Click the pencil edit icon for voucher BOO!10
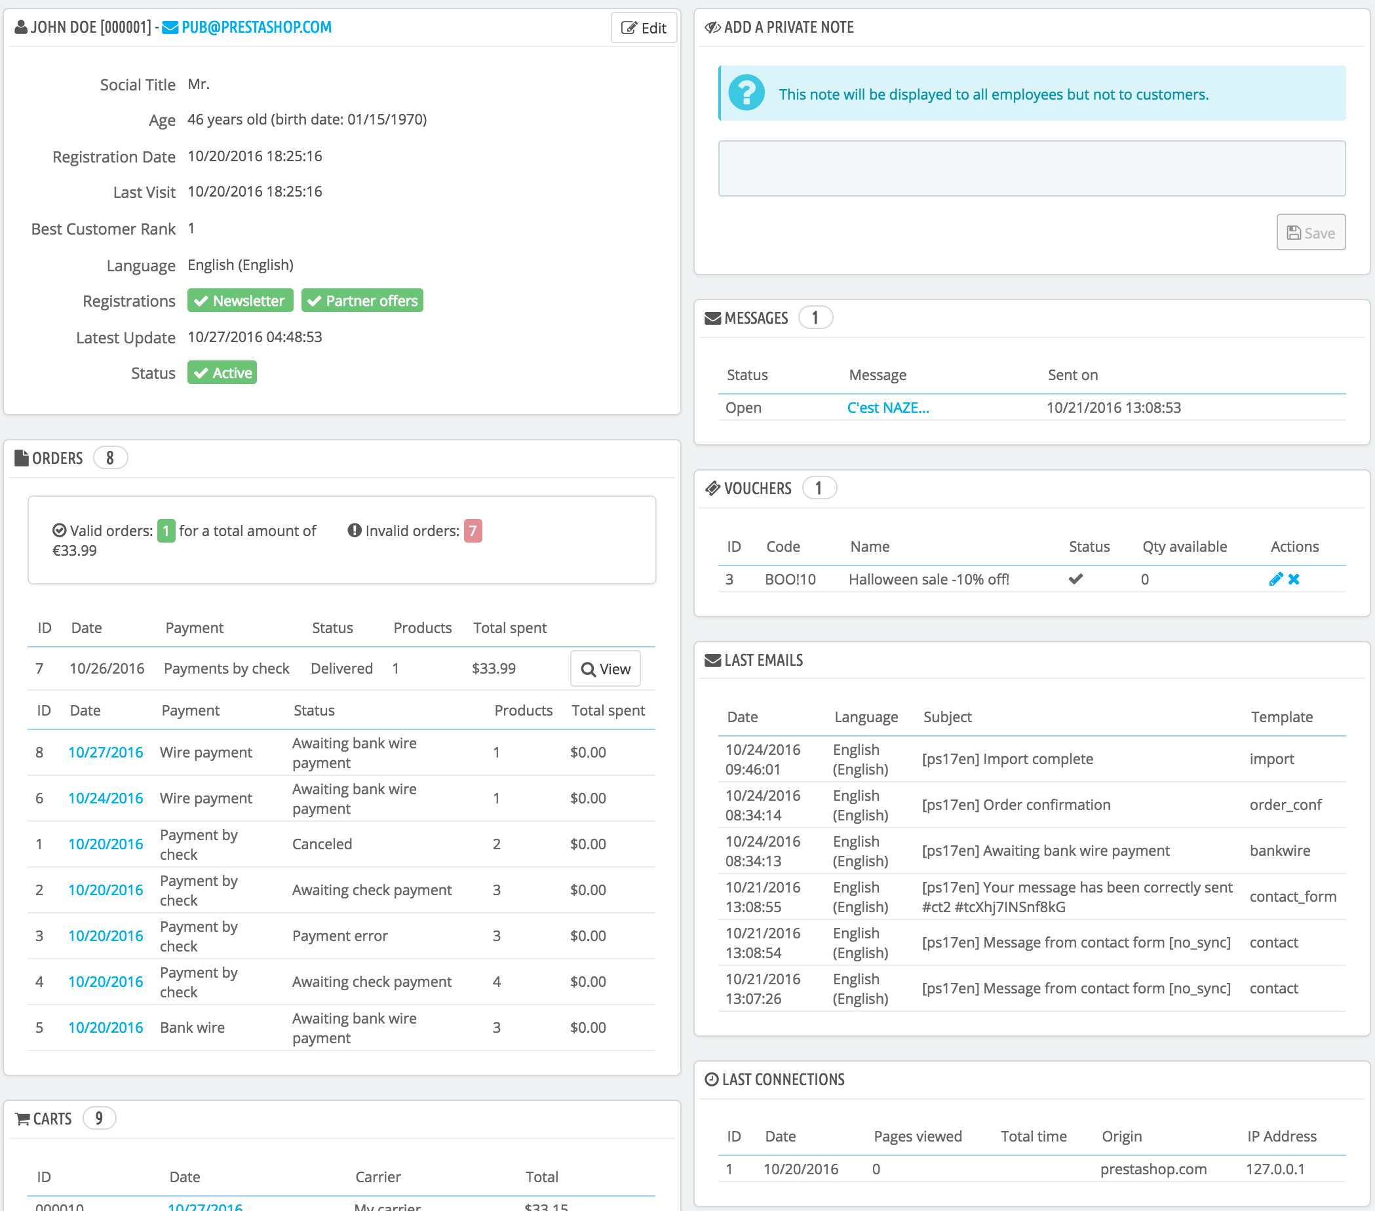1375x1211 pixels. (1275, 579)
